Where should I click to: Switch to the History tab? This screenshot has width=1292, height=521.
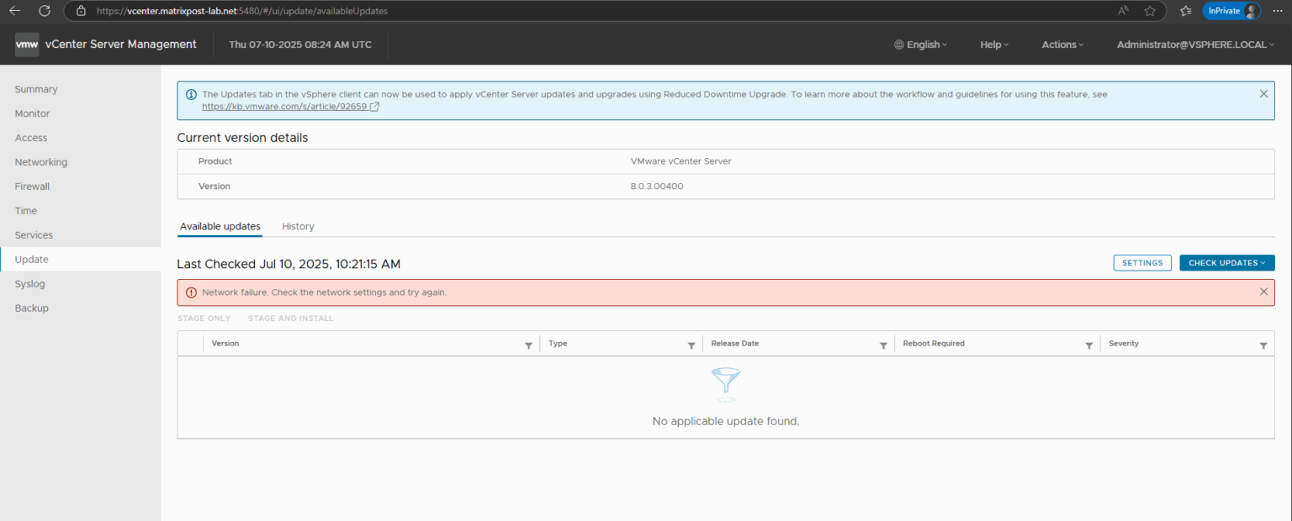298,226
